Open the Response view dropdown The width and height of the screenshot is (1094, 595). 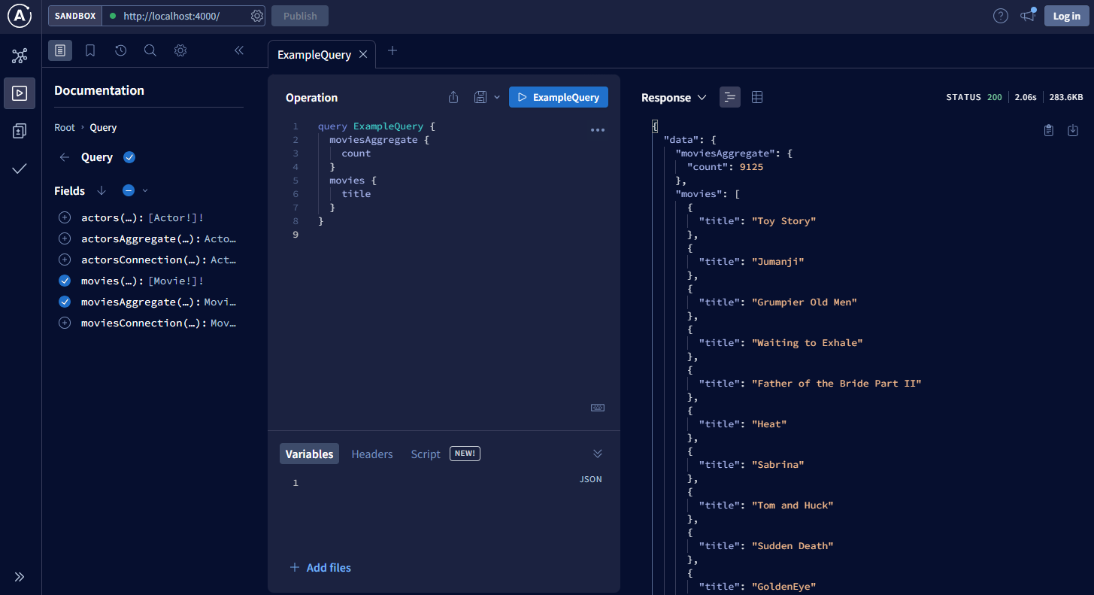click(702, 97)
